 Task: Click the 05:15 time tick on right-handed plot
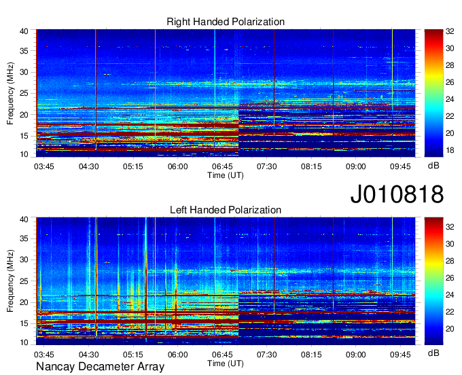(133, 166)
